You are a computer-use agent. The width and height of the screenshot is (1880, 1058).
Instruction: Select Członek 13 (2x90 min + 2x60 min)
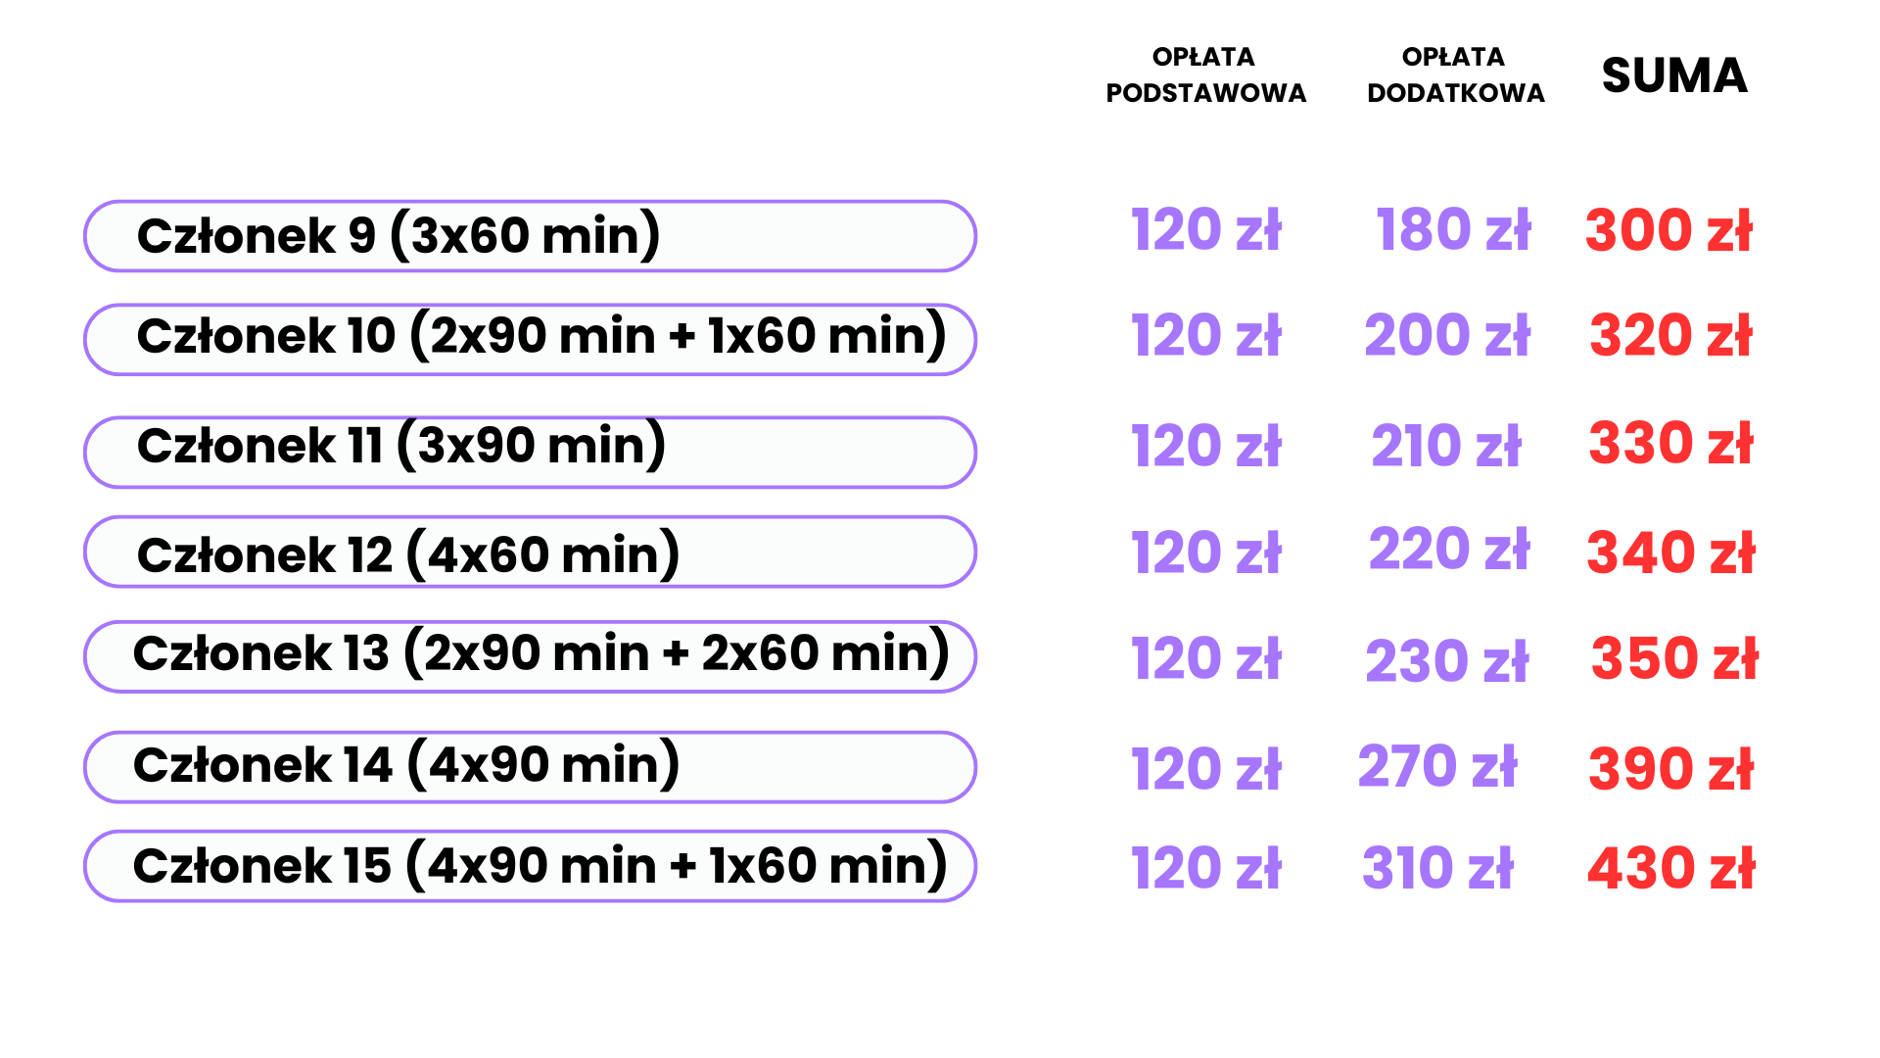[x=530, y=656]
